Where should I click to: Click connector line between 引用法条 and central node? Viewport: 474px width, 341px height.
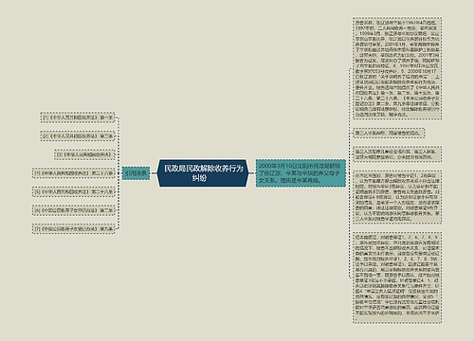154,173
